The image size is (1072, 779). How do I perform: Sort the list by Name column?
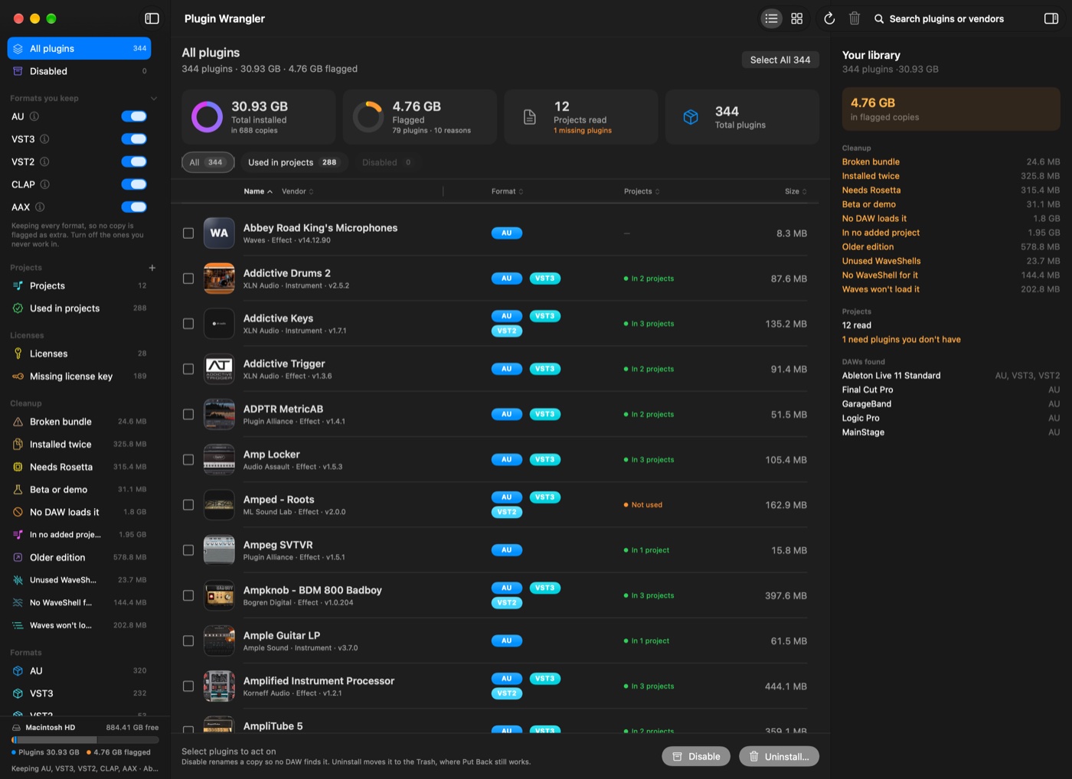pos(258,191)
